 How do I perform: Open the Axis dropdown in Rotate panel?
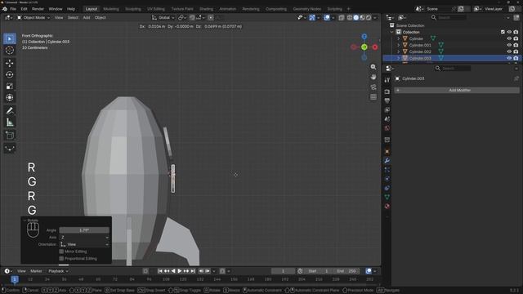point(84,238)
